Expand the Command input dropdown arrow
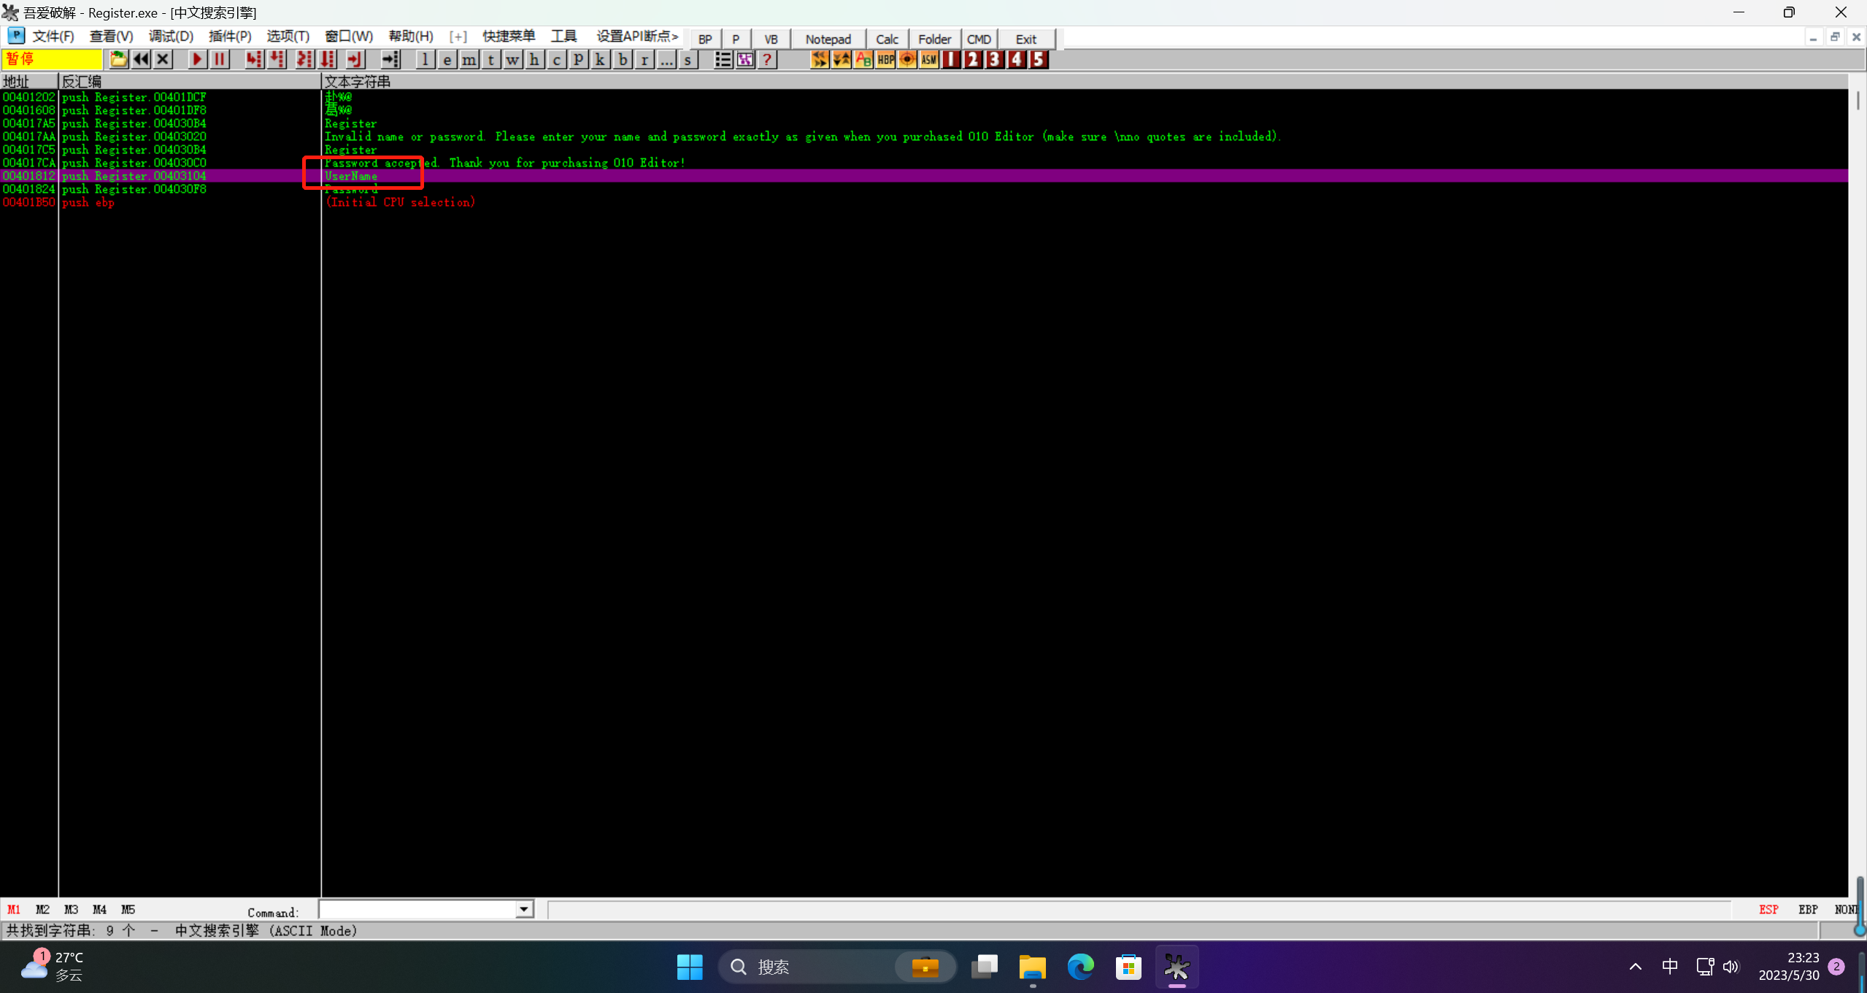Screen dimensions: 1867x993 [x=524, y=910]
